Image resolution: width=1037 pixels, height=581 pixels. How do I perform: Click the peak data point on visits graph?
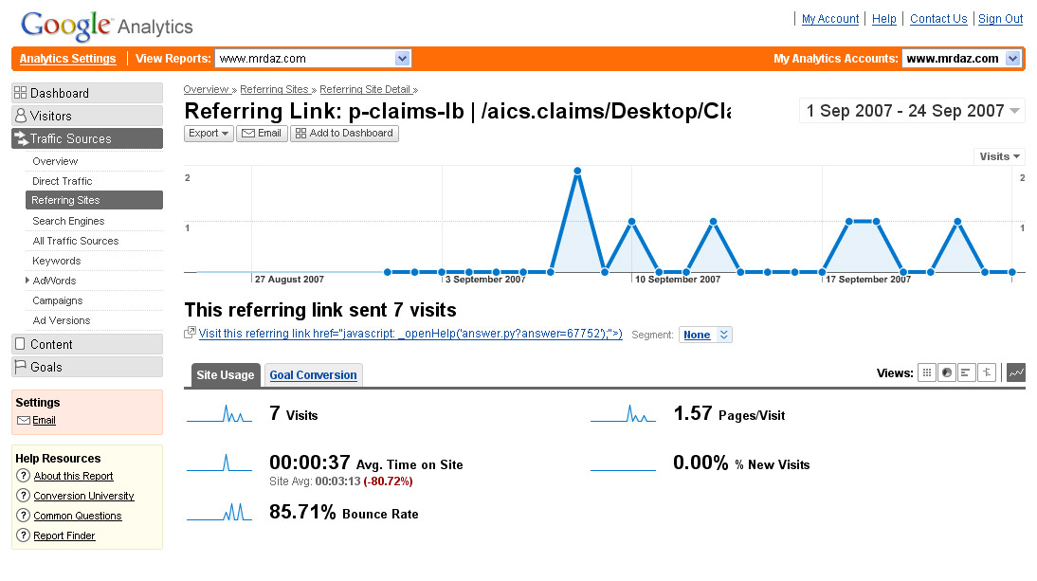577,172
